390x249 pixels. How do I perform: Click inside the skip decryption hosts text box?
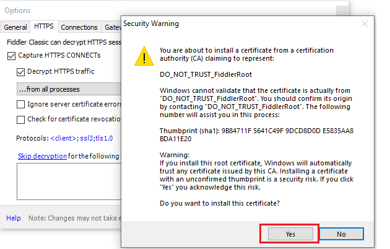click(x=69, y=181)
